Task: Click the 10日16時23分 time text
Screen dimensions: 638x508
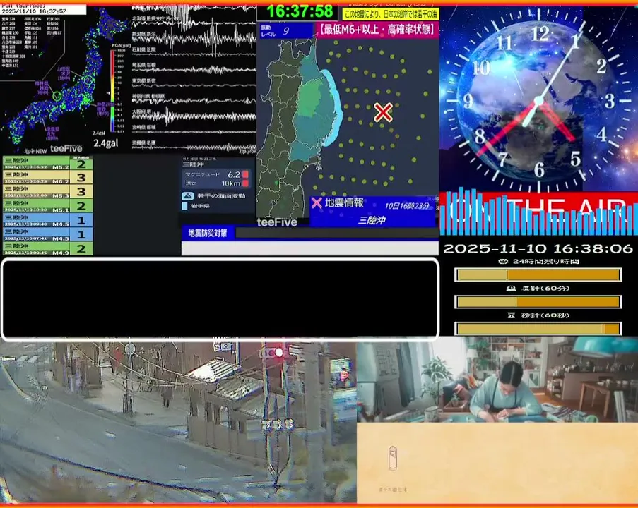Action: coord(407,205)
